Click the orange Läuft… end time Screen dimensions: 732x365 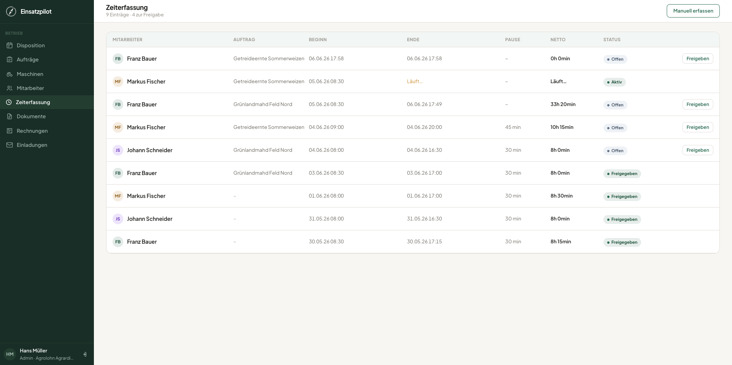click(x=414, y=82)
